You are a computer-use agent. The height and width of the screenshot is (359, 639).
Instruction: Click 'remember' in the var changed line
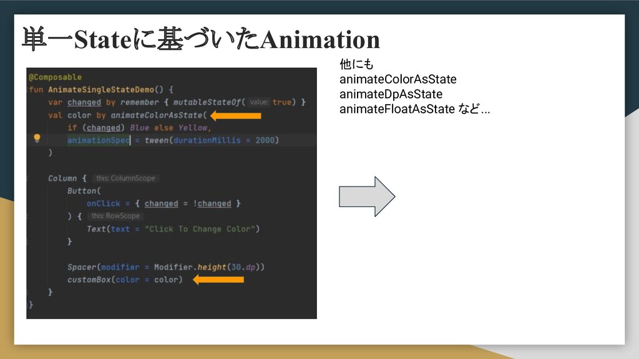[x=139, y=102]
